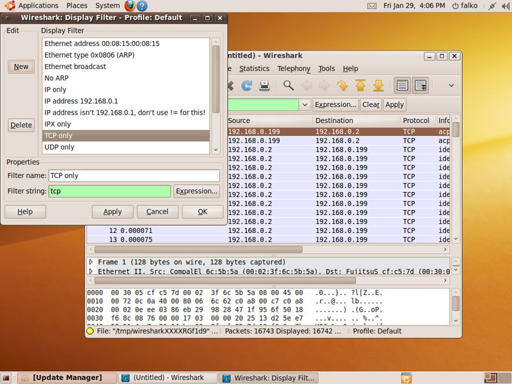
Task: Jump to first packet icon
Action: click(x=360, y=85)
